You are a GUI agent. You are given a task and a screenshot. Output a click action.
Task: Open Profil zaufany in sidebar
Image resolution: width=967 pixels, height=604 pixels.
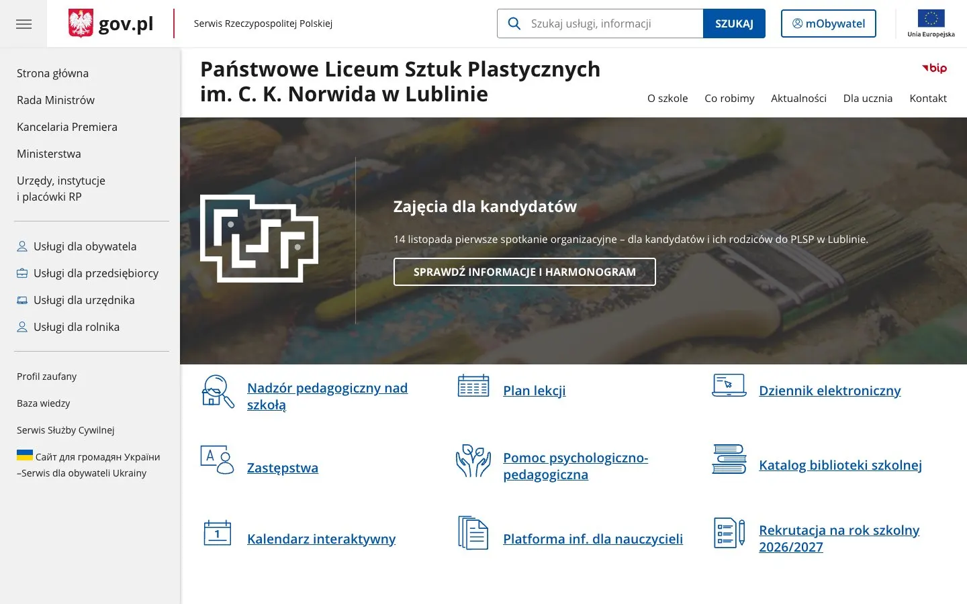coord(47,376)
